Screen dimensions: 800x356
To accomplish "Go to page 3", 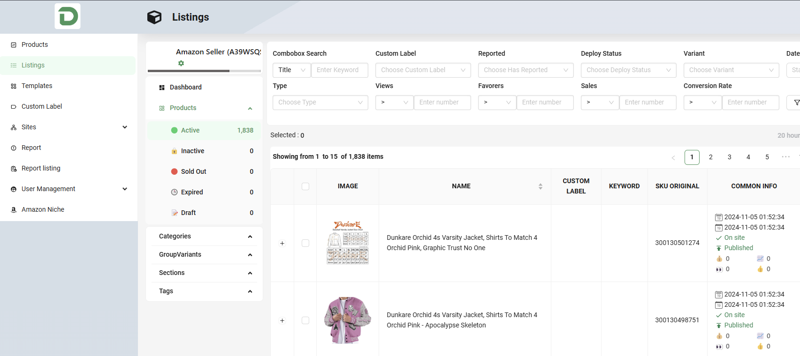I will (x=730, y=157).
